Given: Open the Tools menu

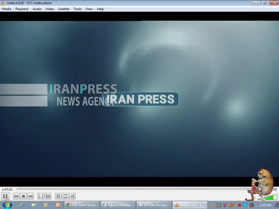Looking at the screenshot, I should click(78, 9).
